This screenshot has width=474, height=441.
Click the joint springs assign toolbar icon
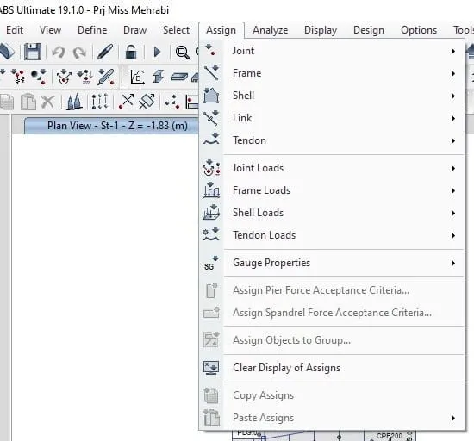click(18, 77)
